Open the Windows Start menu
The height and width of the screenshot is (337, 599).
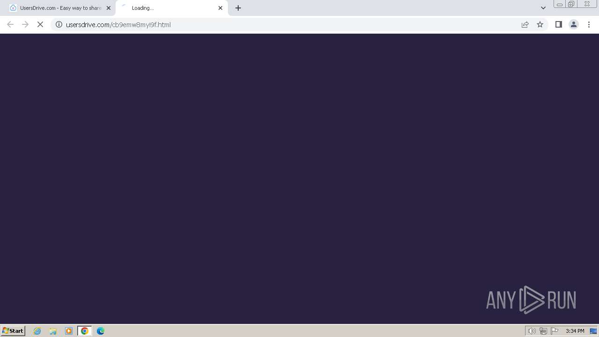point(13,330)
